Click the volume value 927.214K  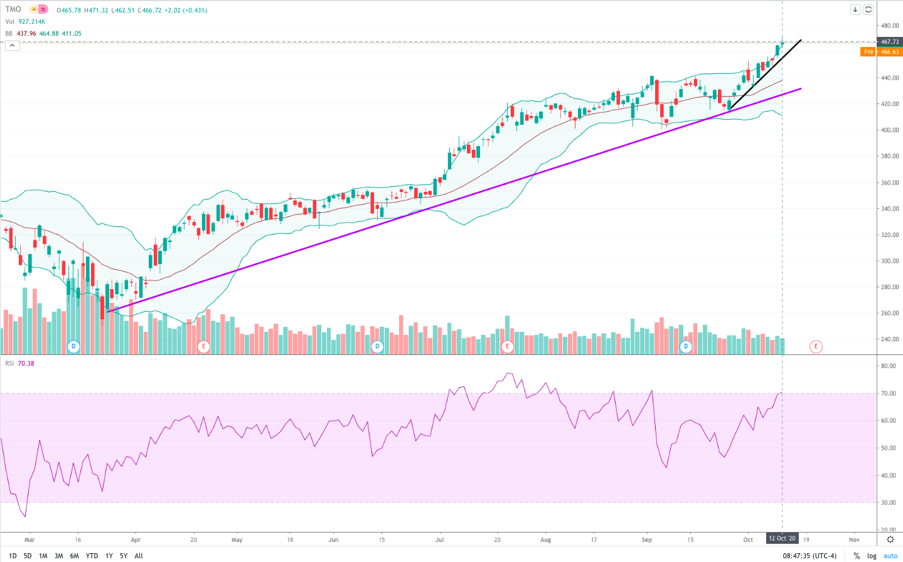point(31,21)
